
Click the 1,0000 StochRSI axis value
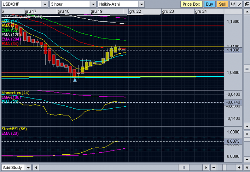tap(233, 132)
